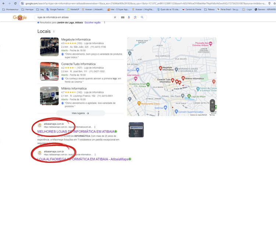This screenshot has width=276, height=225.
Task: Open the Megabyte Informática listing
Action: 76,39
